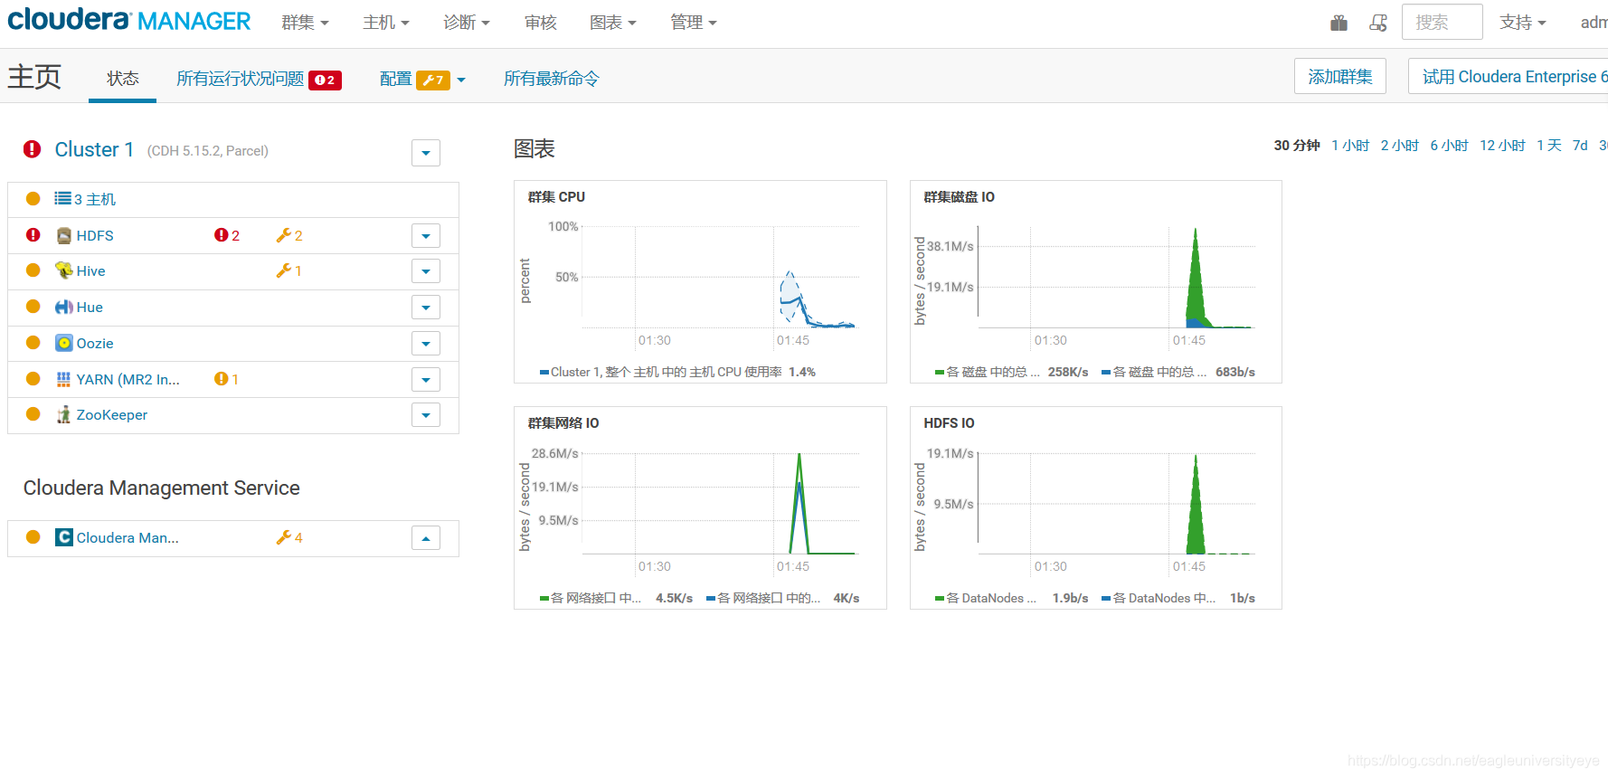The width and height of the screenshot is (1608, 777).
Task: Click 试用 Cloudera Enterprise button
Action: (1509, 76)
